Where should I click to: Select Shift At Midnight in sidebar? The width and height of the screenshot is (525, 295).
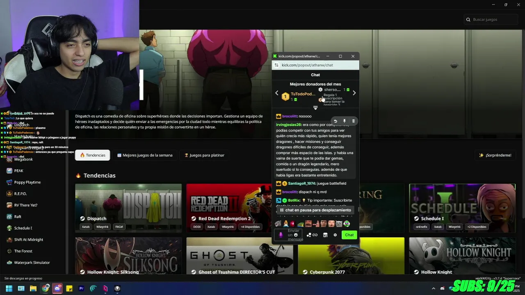coord(28,240)
